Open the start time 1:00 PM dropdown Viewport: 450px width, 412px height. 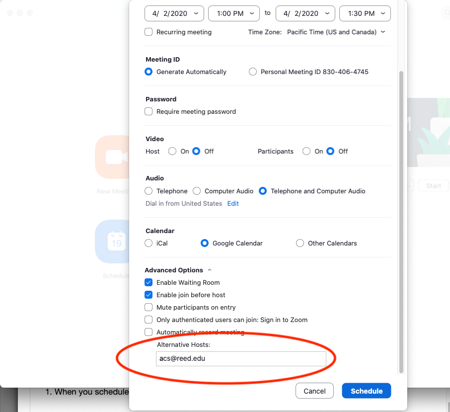coord(233,13)
